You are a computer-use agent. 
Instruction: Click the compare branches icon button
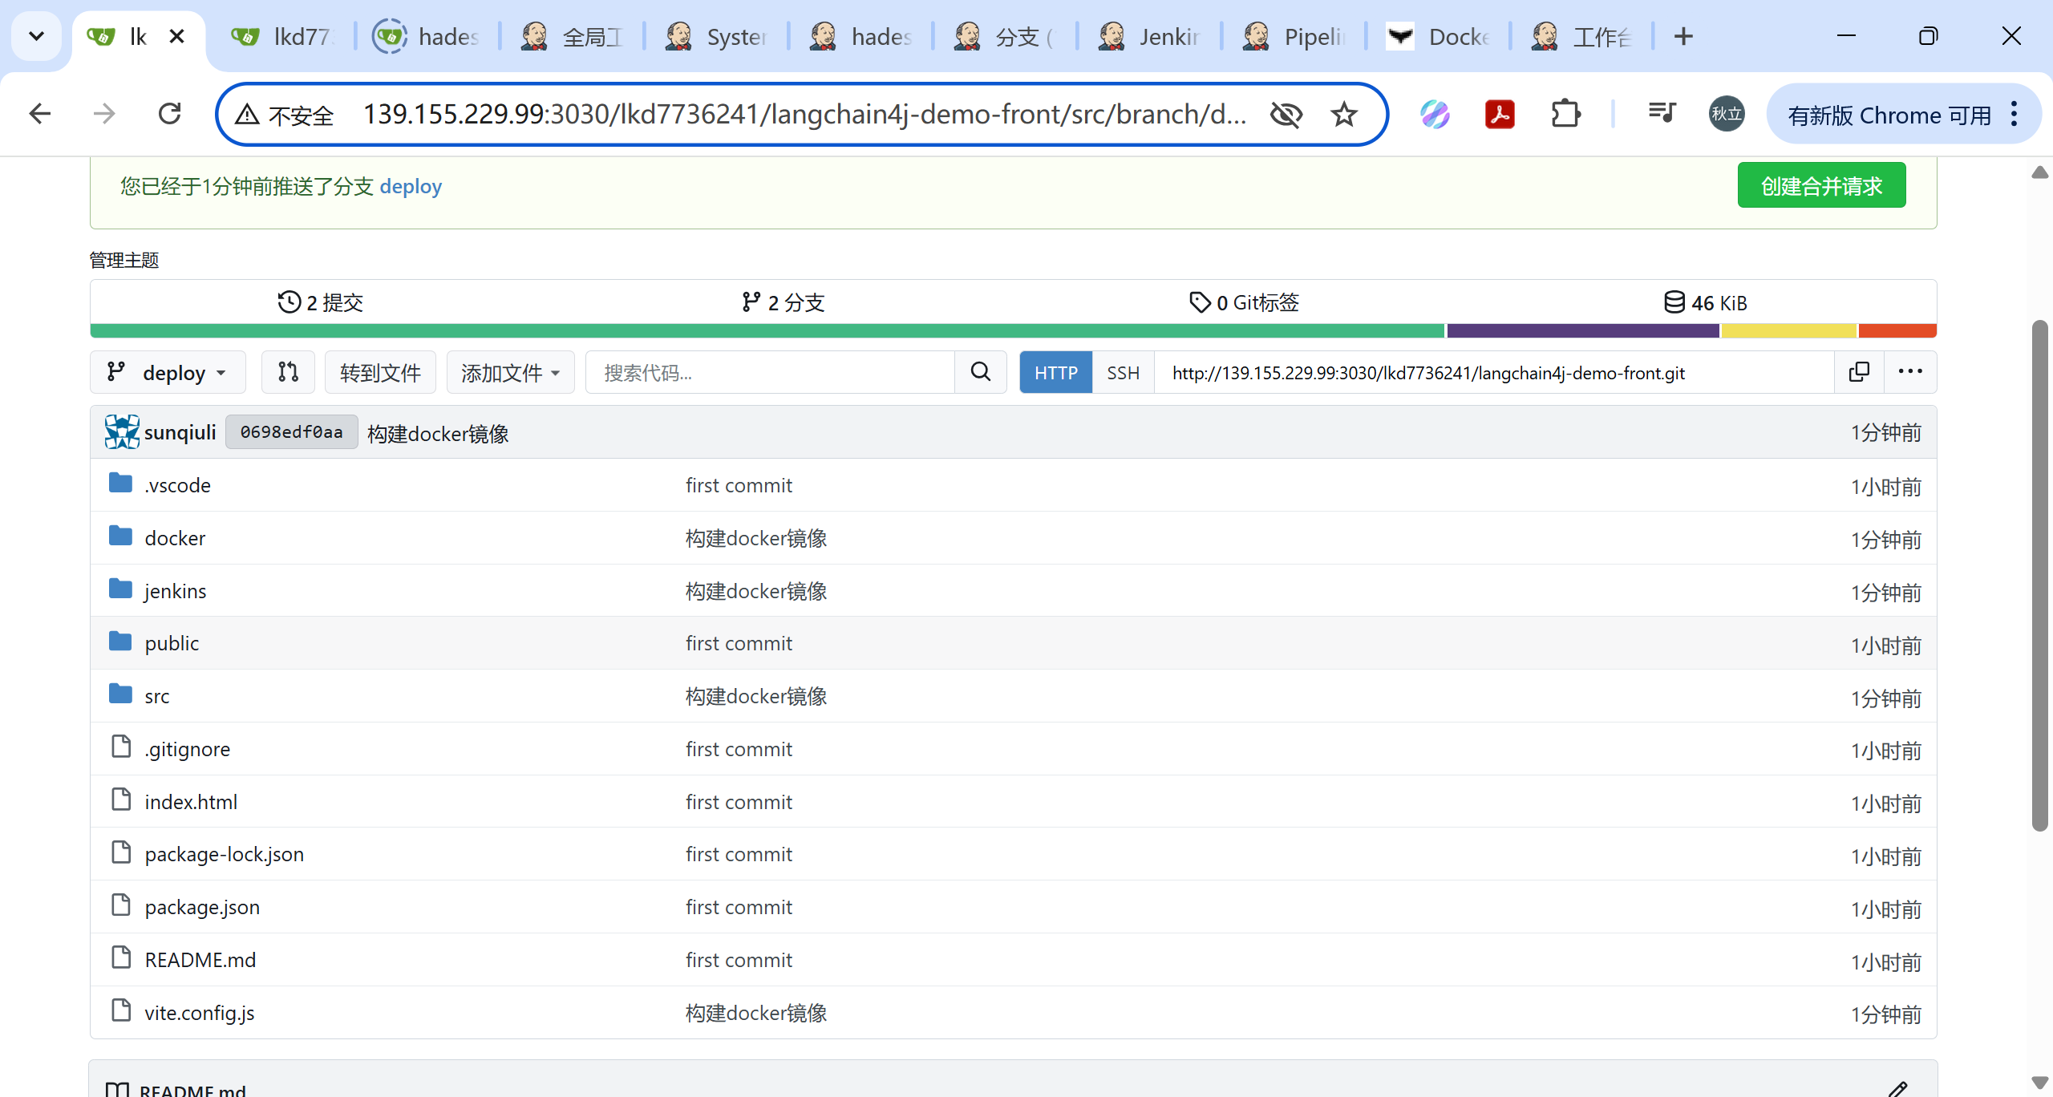click(288, 372)
